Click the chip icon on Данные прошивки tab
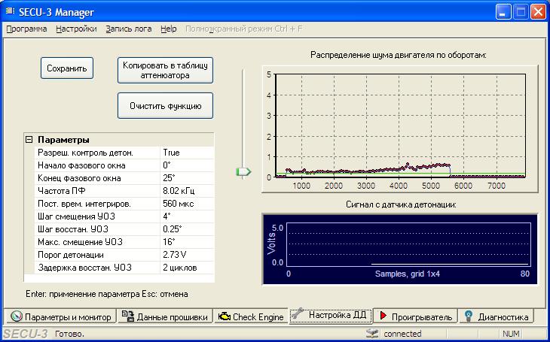This screenshot has width=550, height=342. pos(128,316)
